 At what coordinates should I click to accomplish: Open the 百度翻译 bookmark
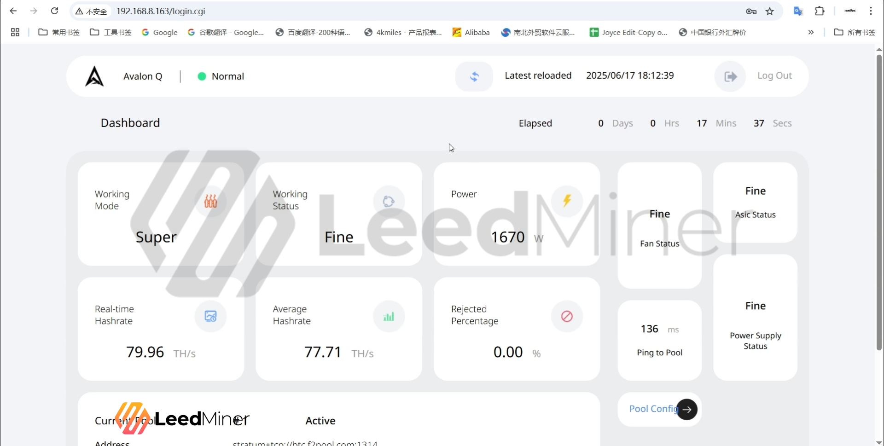[313, 32]
